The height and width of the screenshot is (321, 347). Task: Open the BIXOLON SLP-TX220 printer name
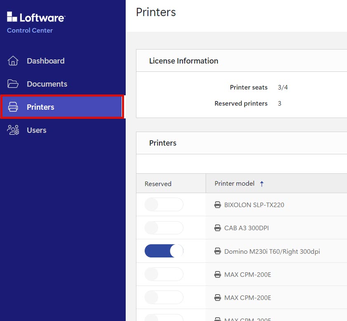point(254,205)
